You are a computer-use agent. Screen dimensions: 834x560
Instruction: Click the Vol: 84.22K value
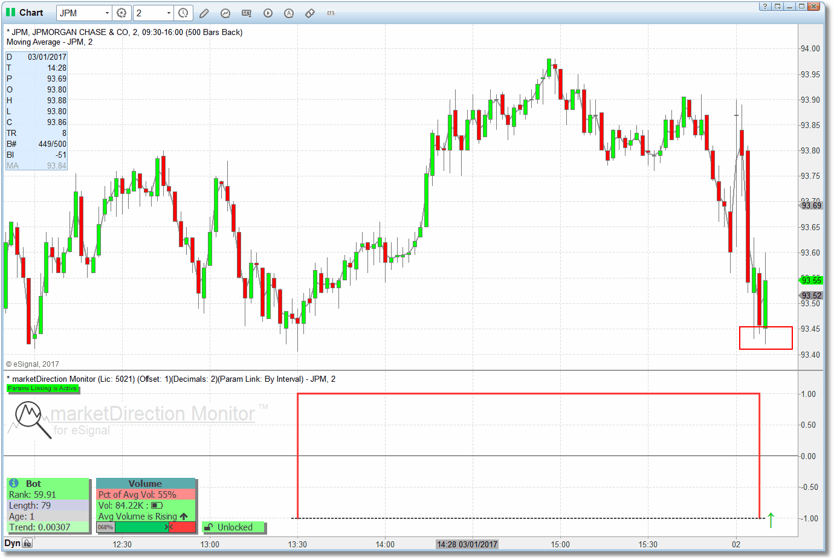[121, 505]
